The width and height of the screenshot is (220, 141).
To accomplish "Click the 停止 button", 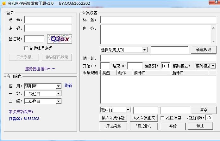I will tap(200, 126).
